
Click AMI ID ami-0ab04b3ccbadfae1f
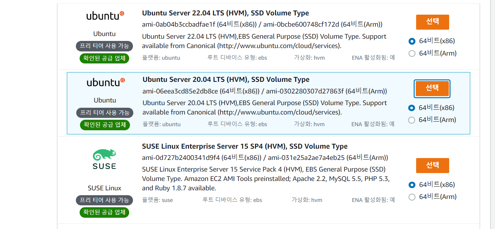point(178,25)
